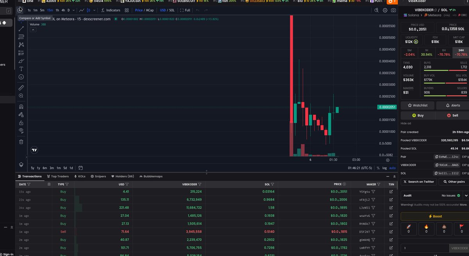469x256 pixels.
Task: Select the trend line drawing tool
Action: tap(21, 28)
